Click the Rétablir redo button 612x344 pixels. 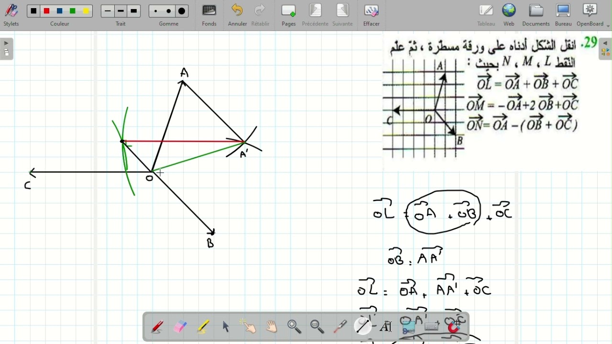[x=261, y=15]
